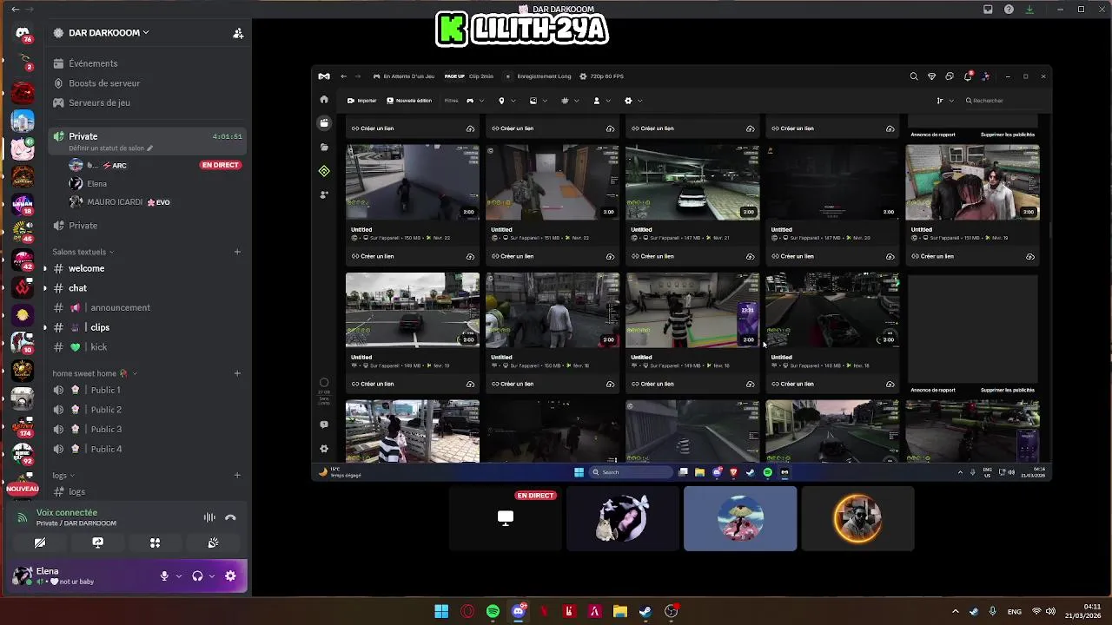Viewport: 1112px width, 625px height.
Task: Join the Public 3 voice channel
Action: point(148,429)
